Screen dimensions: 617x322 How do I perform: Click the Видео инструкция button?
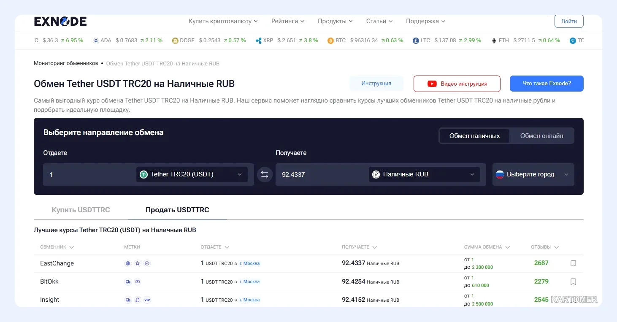[457, 84]
